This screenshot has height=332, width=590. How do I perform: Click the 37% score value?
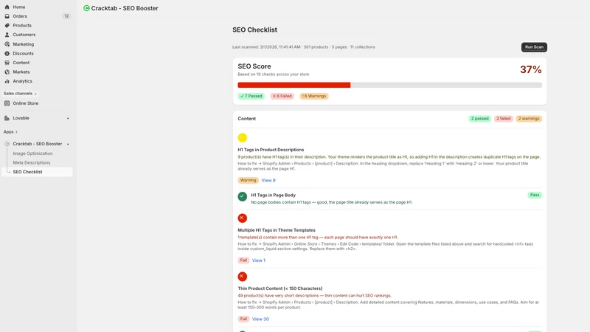[x=530, y=69]
